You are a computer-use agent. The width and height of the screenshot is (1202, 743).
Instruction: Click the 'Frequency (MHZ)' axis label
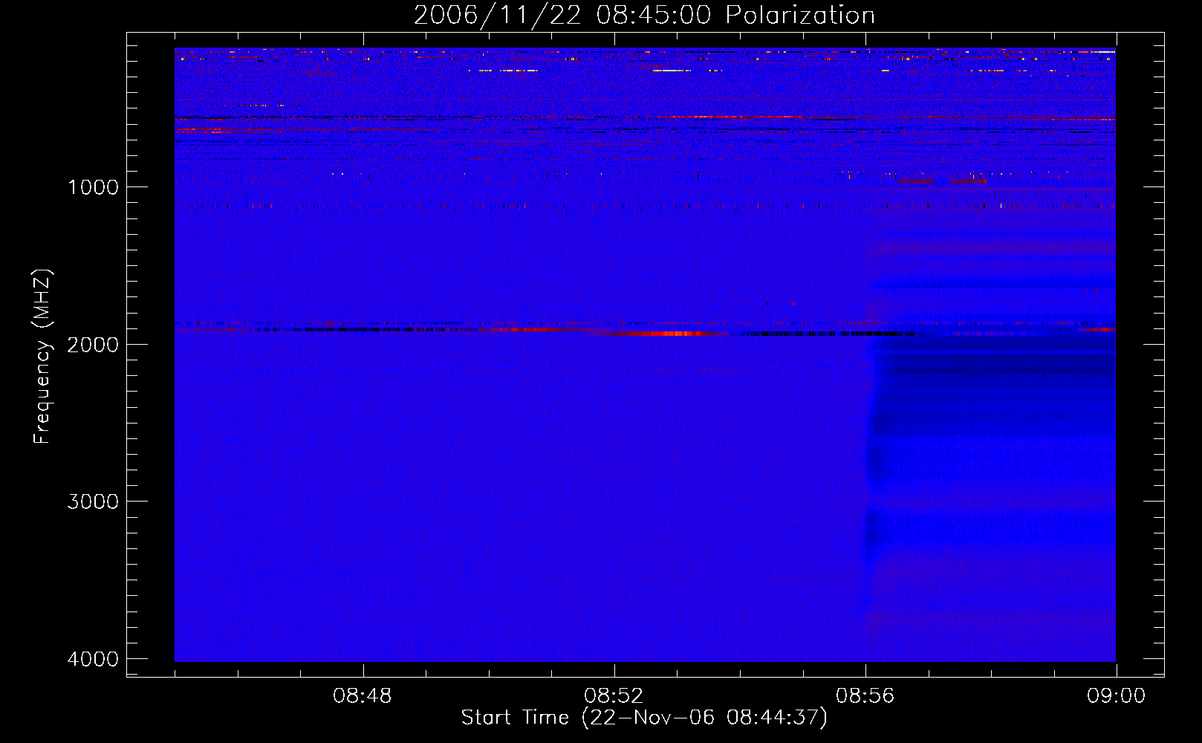[42, 357]
